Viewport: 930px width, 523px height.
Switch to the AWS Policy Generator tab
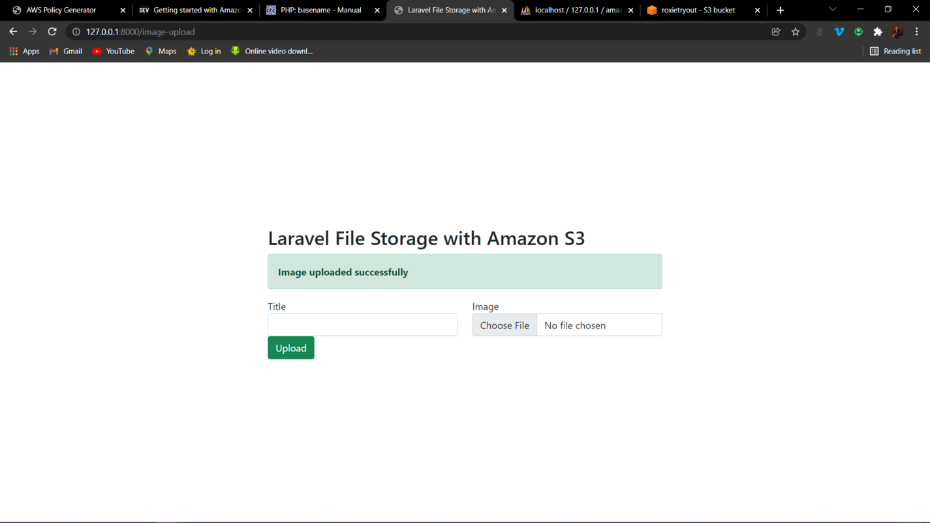coord(61,10)
